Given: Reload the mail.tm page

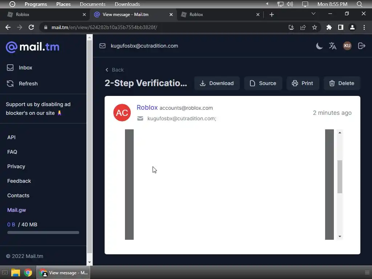Looking at the screenshot, I should [x=31, y=27].
